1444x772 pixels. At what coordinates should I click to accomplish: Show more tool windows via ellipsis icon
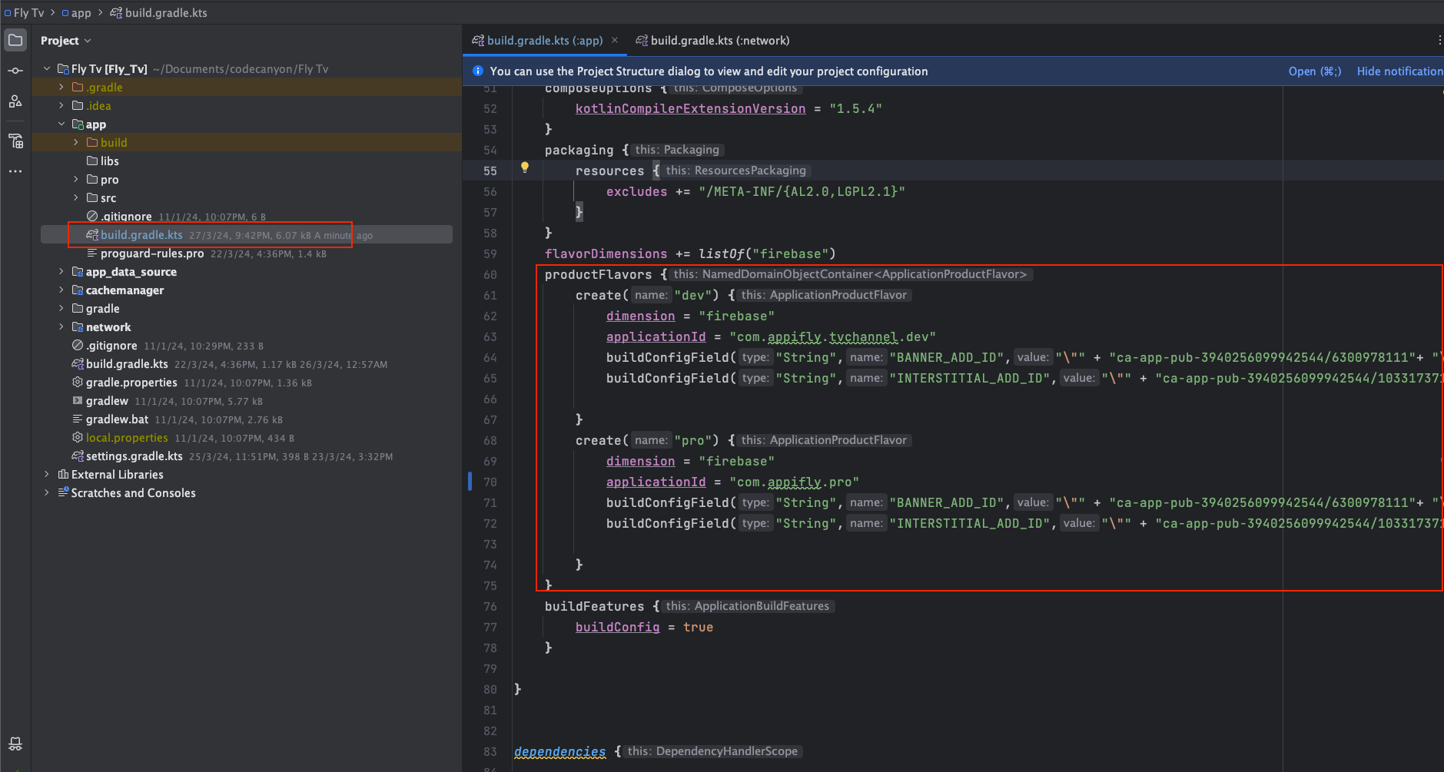[15, 171]
